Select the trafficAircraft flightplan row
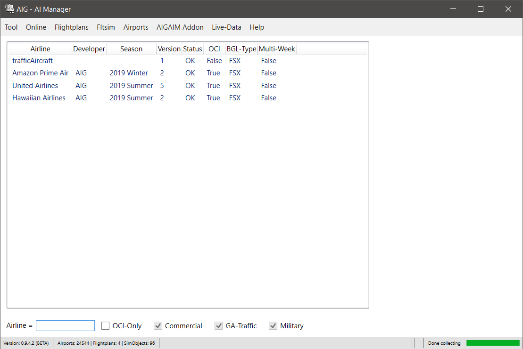 (188, 61)
